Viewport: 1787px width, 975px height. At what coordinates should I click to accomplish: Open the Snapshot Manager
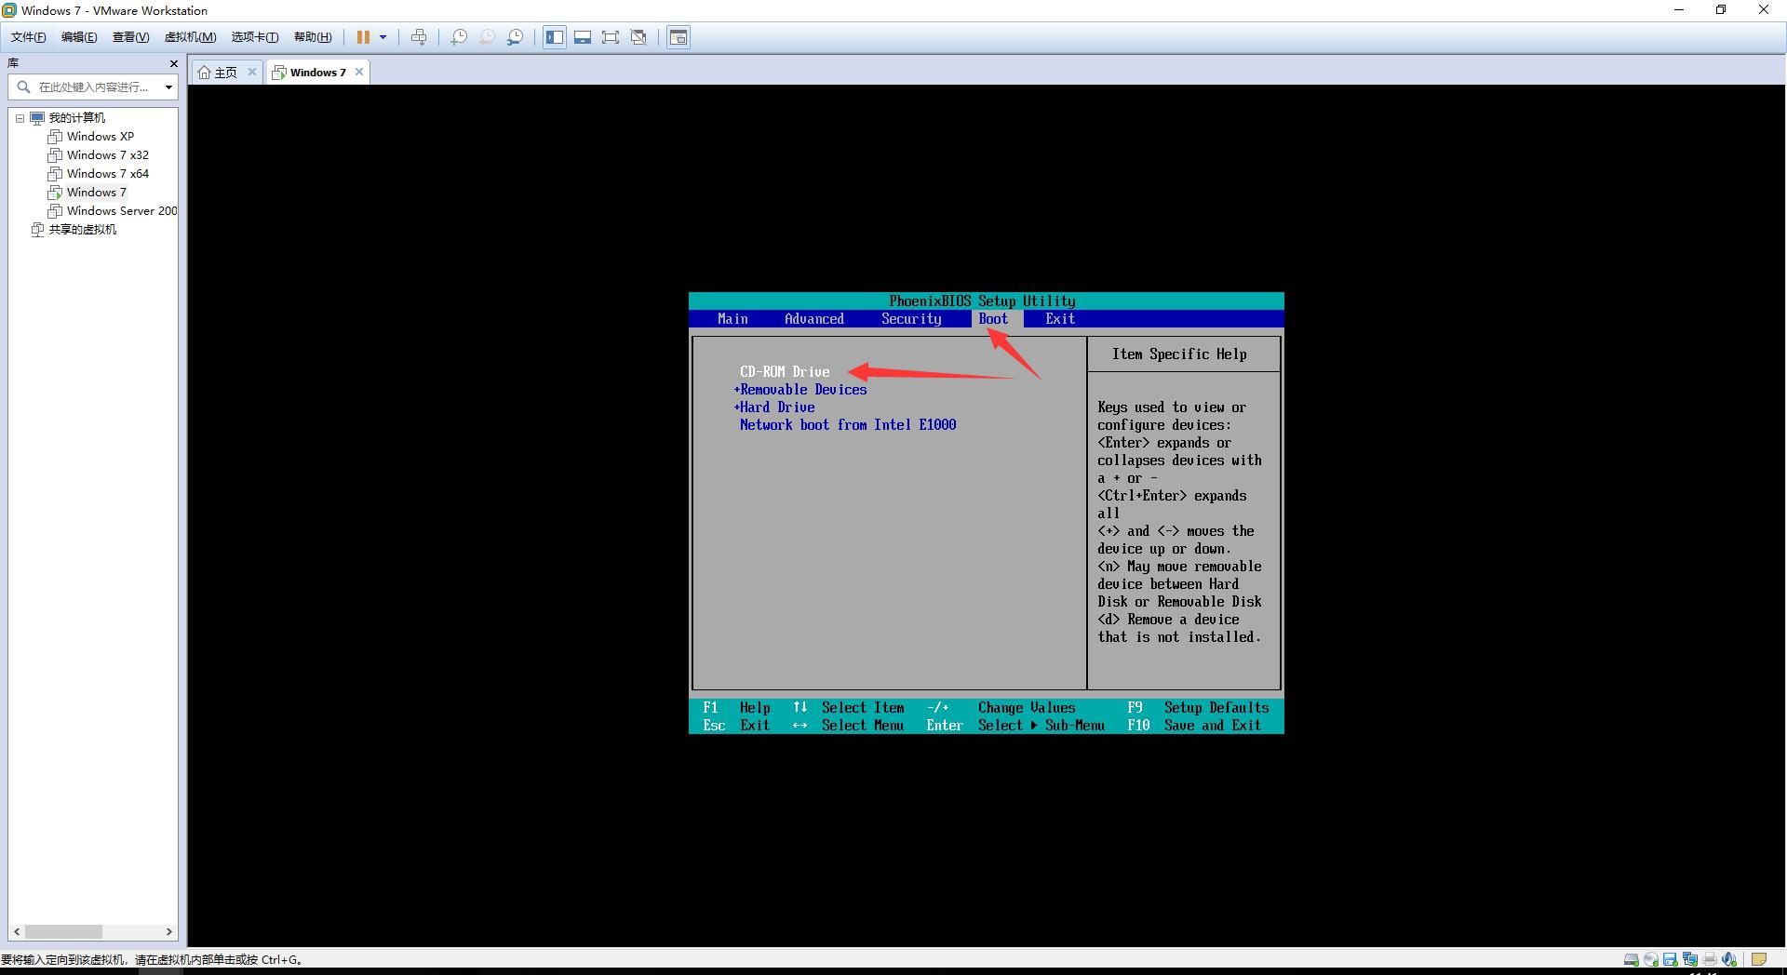(515, 37)
